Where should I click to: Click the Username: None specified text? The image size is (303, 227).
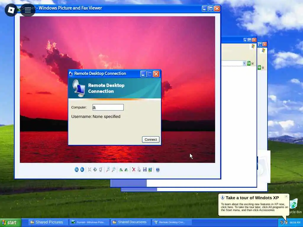click(96, 116)
